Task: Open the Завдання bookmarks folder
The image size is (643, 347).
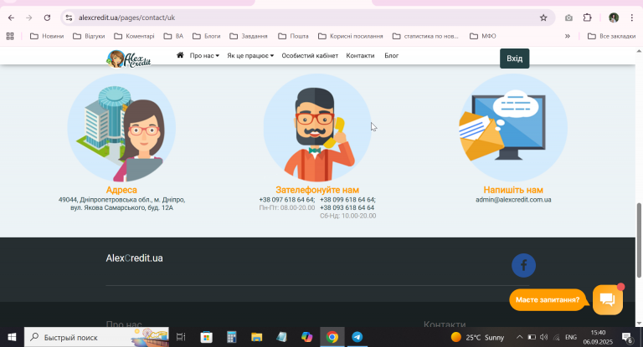Action: pos(248,36)
